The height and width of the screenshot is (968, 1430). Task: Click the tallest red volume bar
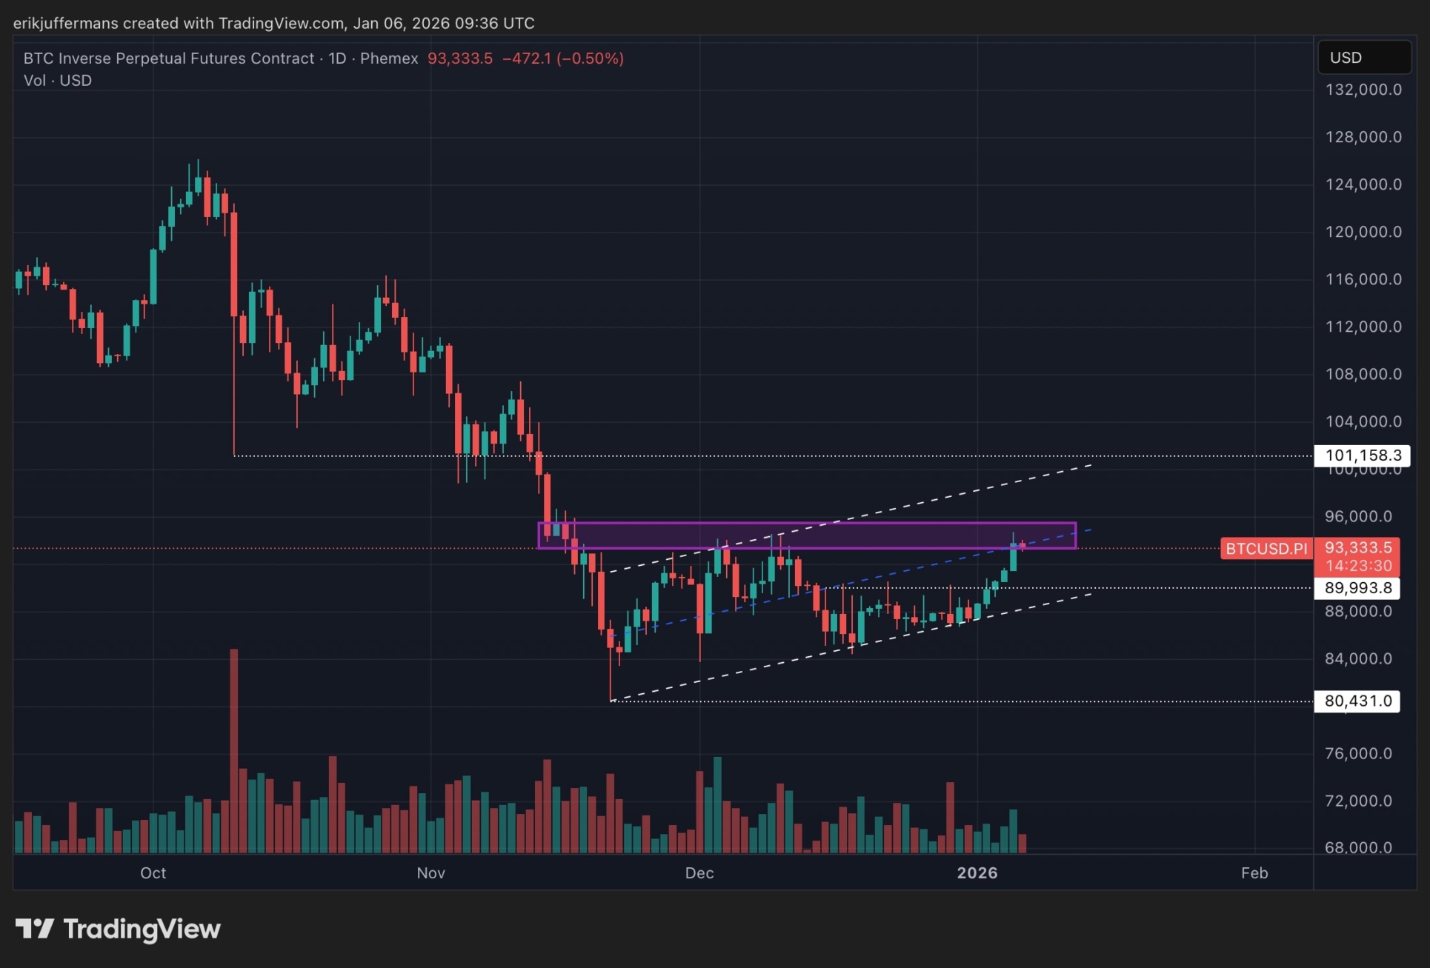pos(234,750)
